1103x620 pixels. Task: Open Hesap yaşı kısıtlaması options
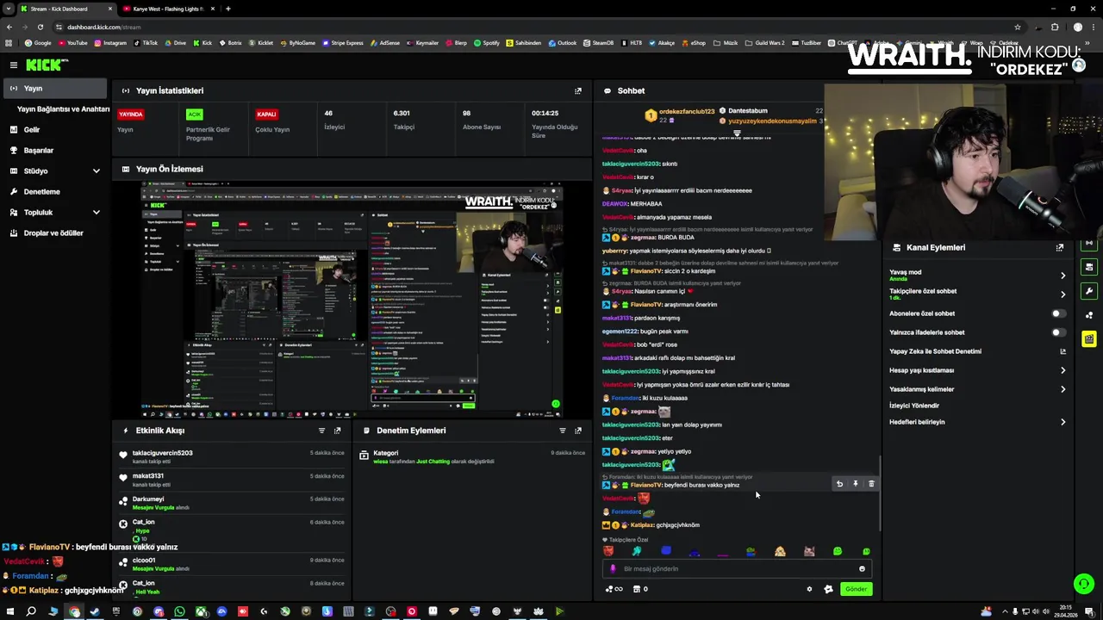pyautogui.click(x=1062, y=370)
